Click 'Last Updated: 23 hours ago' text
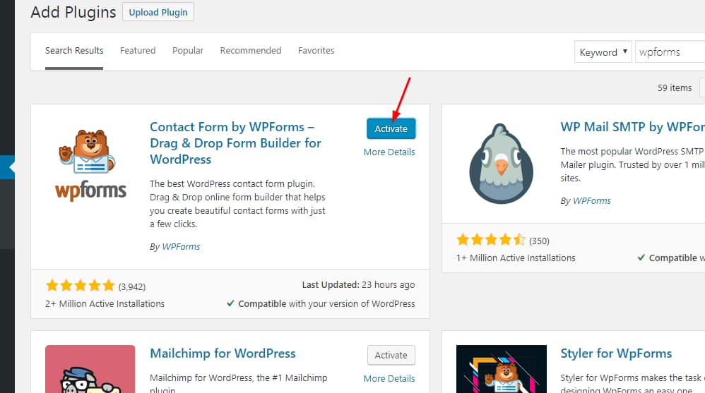The image size is (705, 393). [358, 285]
